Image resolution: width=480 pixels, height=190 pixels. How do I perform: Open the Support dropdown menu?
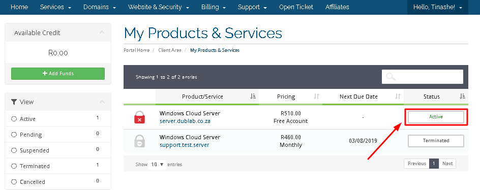(252, 7)
